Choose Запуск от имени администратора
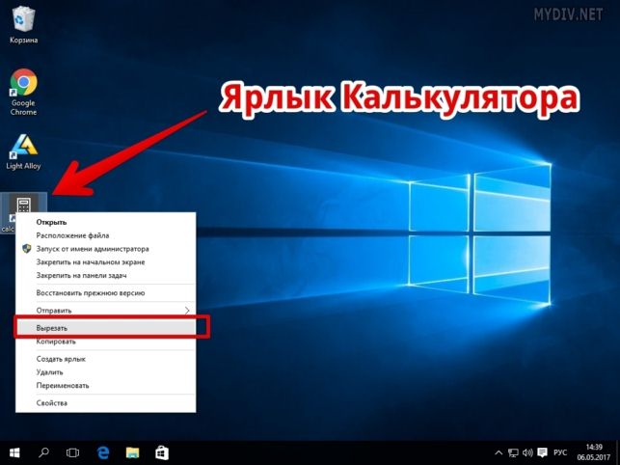Image resolution: width=620 pixels, height=465 pixels. point(105,249)
